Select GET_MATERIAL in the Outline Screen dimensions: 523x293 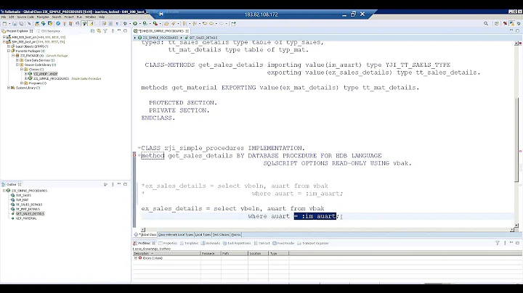(26, 218)
